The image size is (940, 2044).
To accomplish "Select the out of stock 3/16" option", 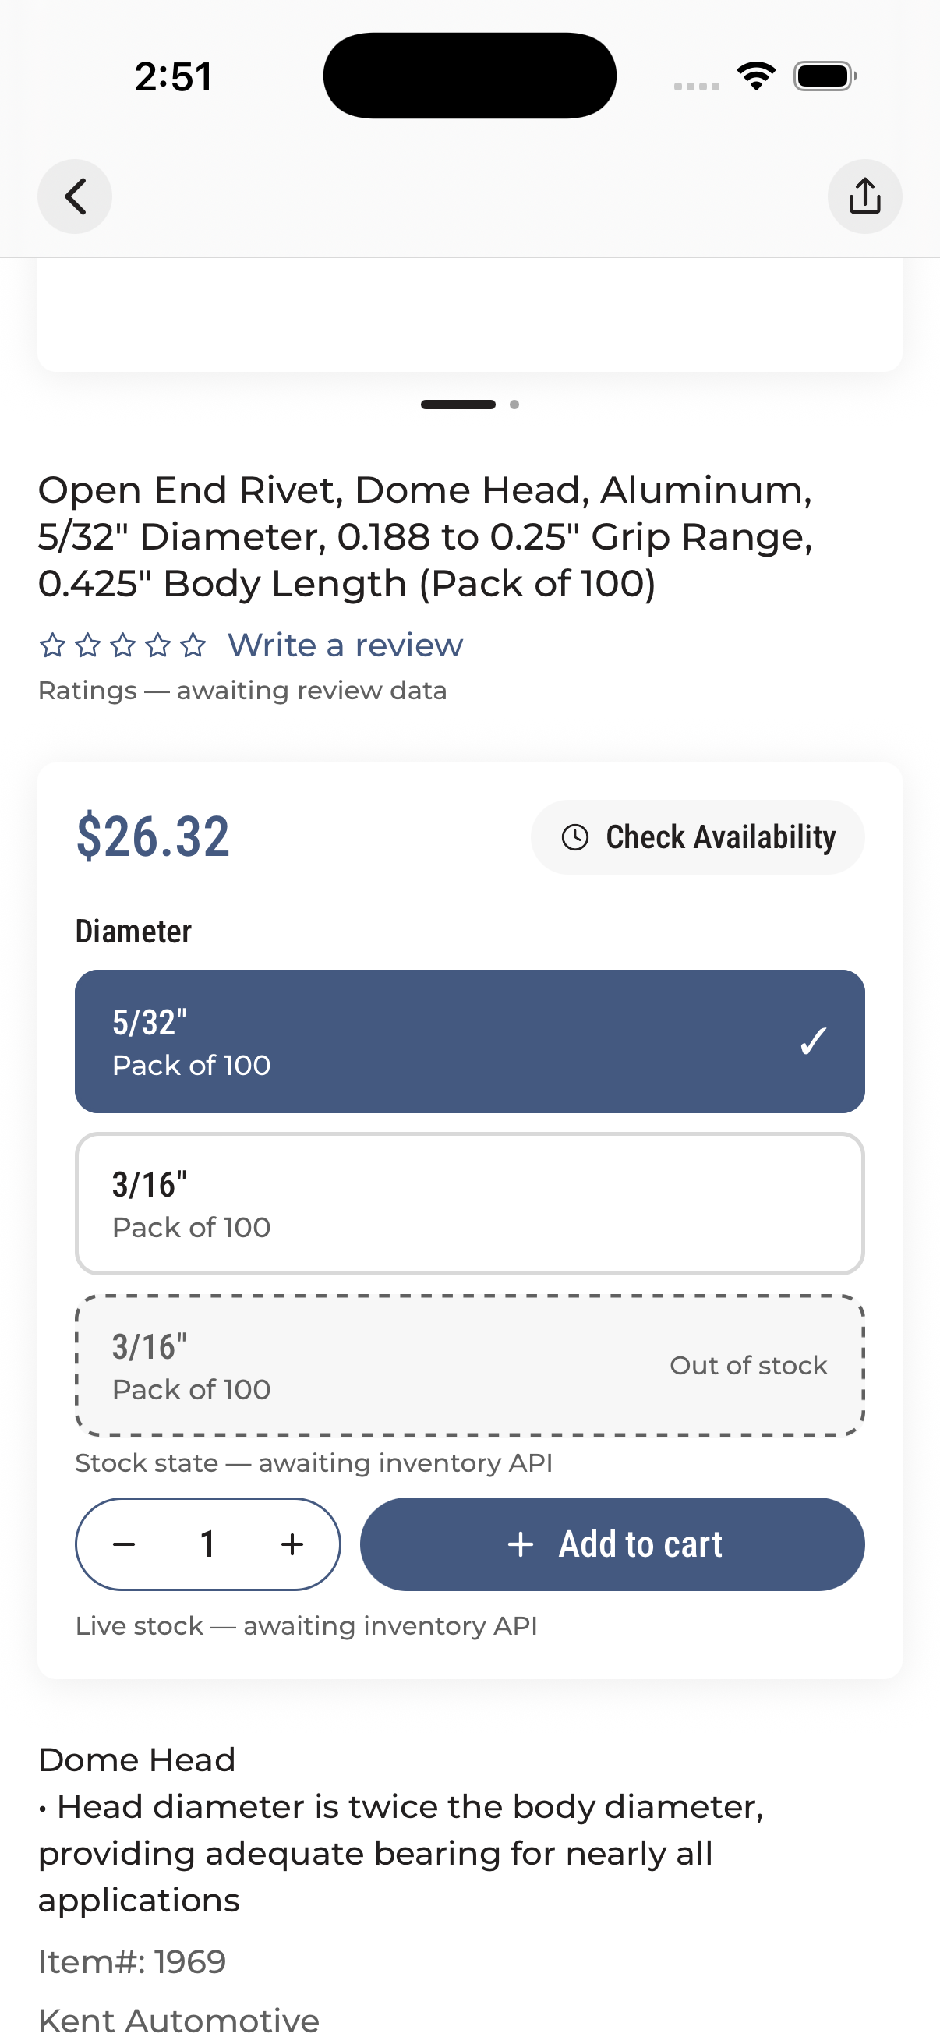I will pyautogui.click(x=469, y=1366).
